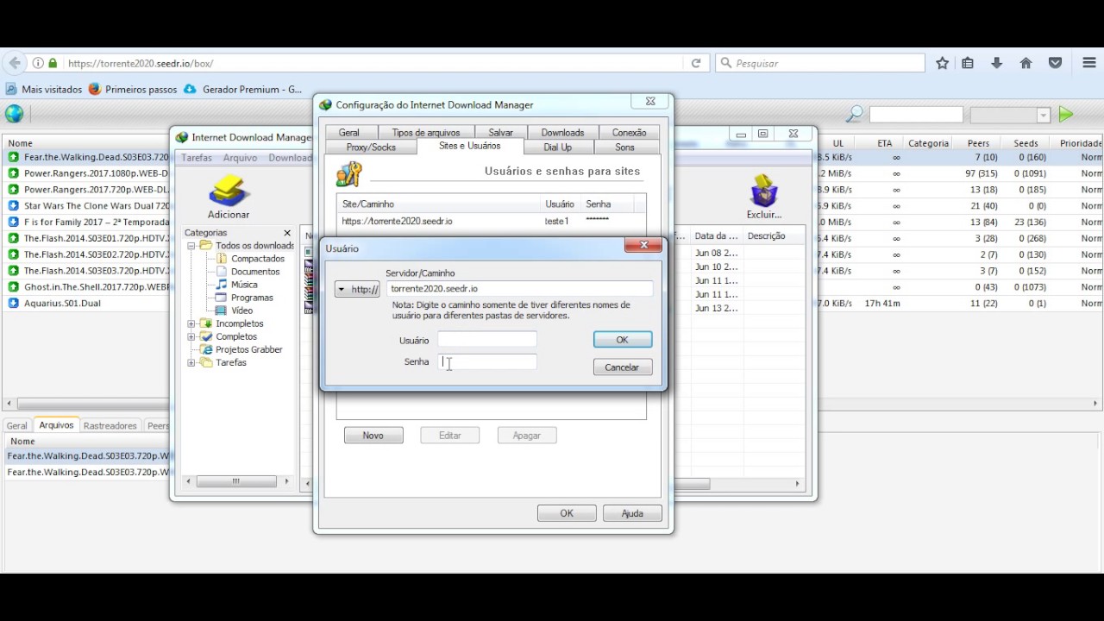Open the Tarefas menu in IDM
1104x621 pixels.
point(197,158)
